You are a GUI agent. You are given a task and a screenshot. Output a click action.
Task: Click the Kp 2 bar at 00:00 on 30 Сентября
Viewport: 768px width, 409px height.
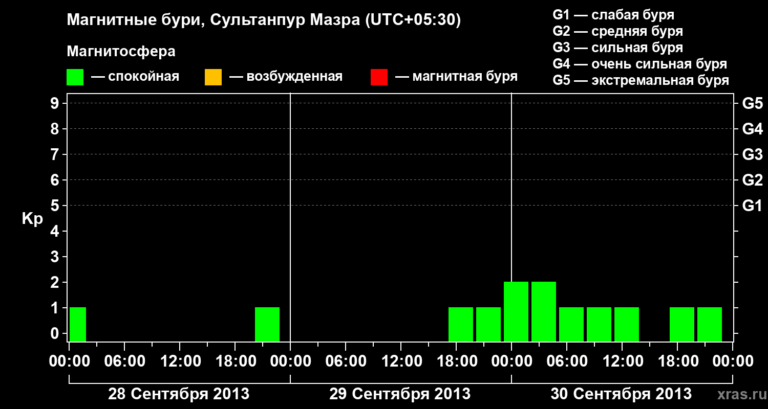[516, 311]
